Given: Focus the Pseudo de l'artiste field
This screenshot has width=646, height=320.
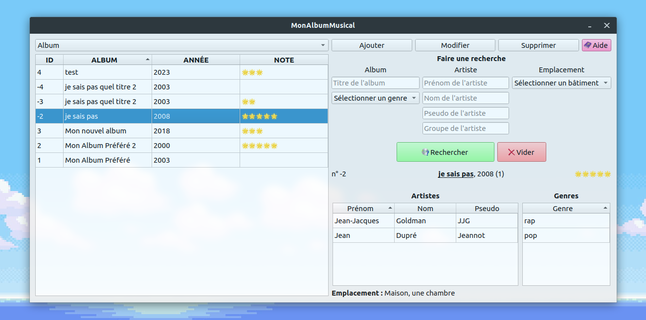Looking at the screenshot, I should [466, 113].
